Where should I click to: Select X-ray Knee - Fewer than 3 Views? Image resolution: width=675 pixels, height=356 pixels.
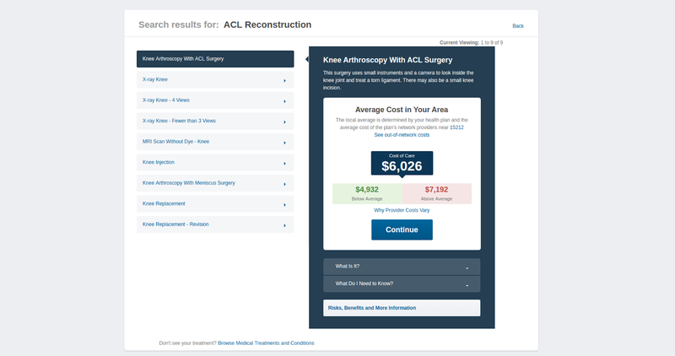click(215, 121)
